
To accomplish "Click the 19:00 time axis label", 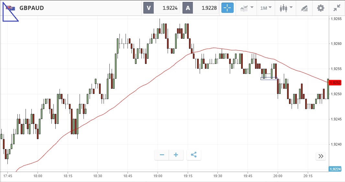I will [x=158, y=176].
